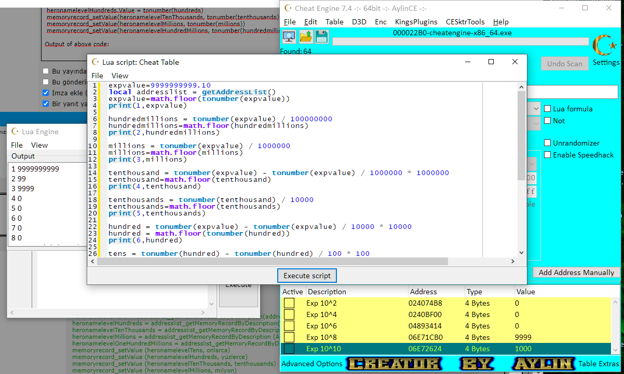The image size is (624, 374).
Task: Click the crescent star Settings logo
Action: point(604,46)
